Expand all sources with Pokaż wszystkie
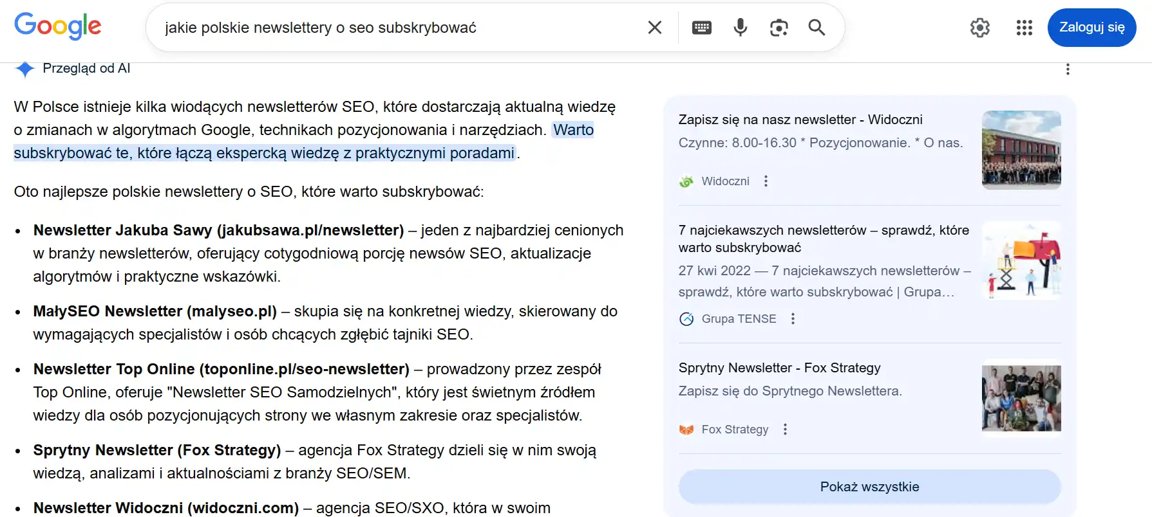Image resolution: width=1152 pixels, height=517 pixels. (x=869, y=487)
